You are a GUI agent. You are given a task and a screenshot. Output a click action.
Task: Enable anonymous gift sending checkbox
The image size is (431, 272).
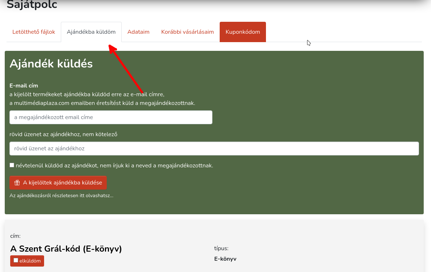[x=12, y=165]
